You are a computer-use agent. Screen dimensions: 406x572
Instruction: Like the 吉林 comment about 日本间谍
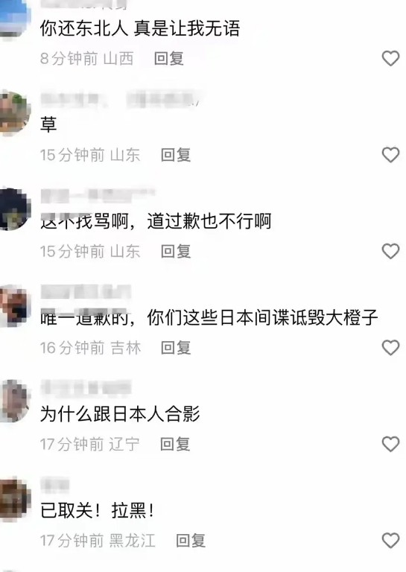tap(390, 347)
